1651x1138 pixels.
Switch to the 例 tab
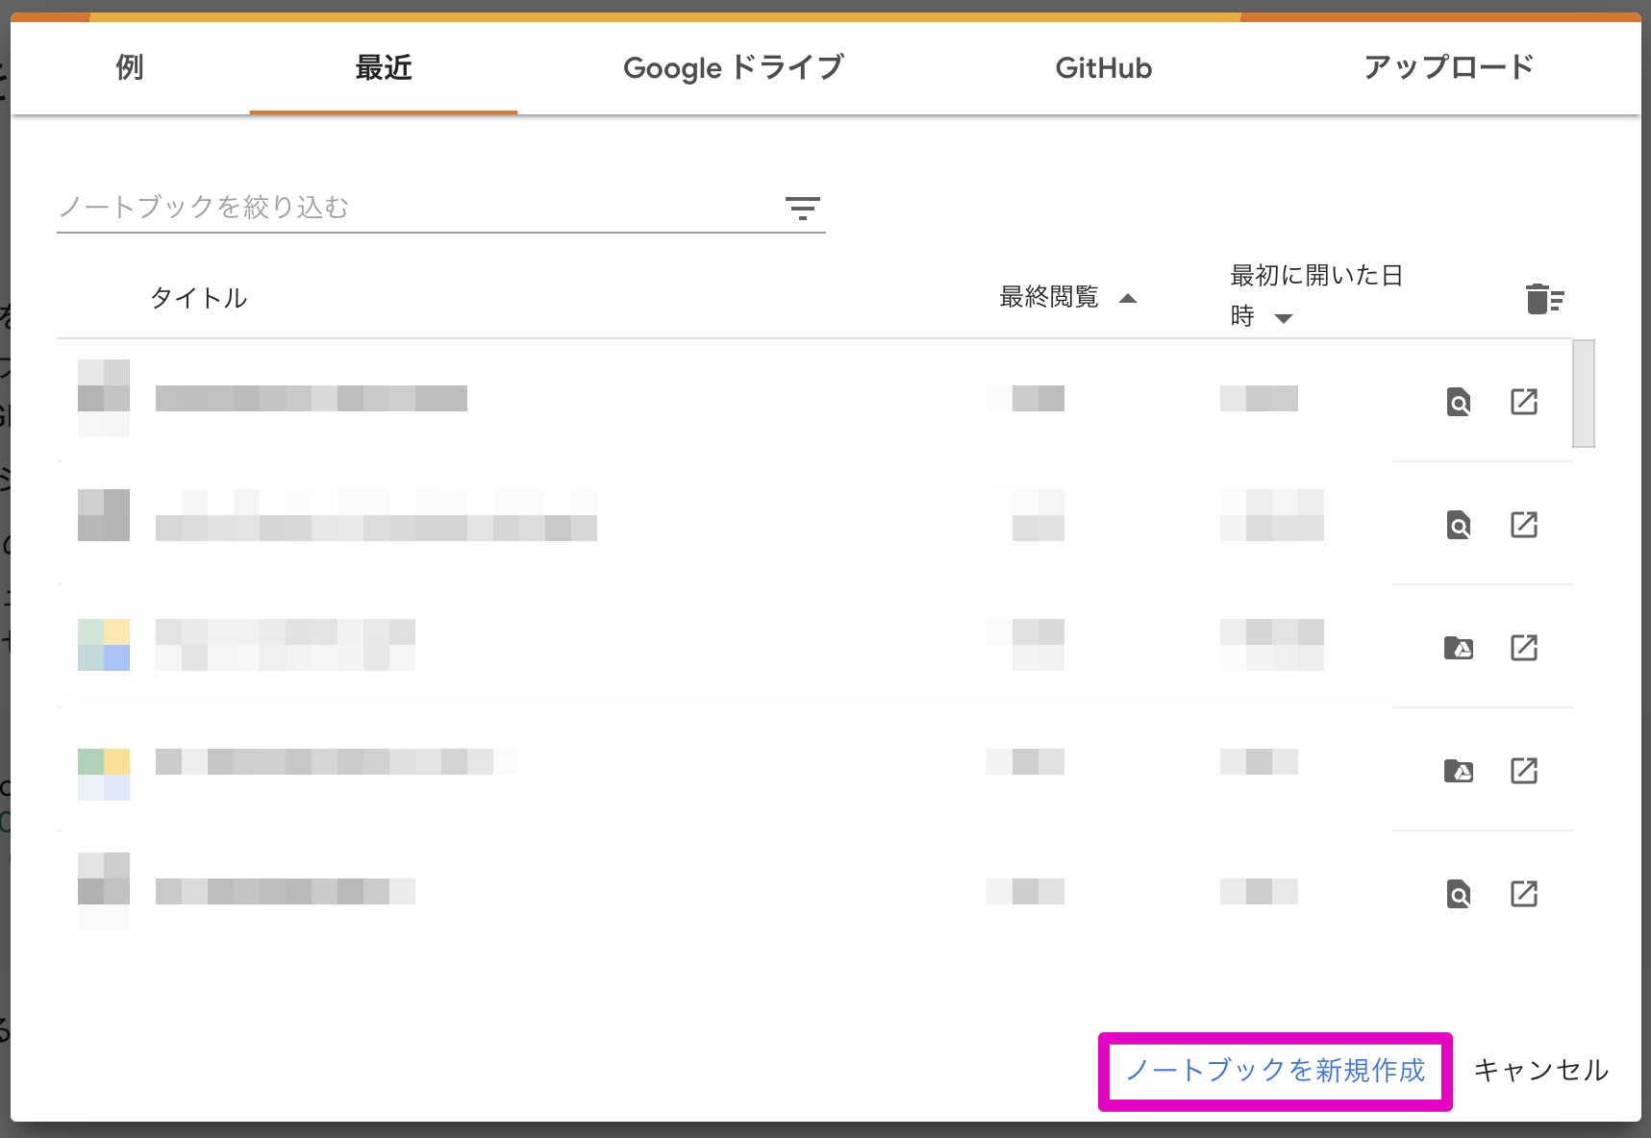[x=129, y=67]
